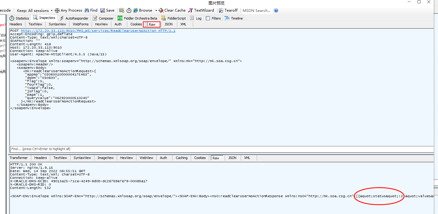Open the TextWizard tool
This screenshot has width=438, height=214.
click(x=201, y=10)
